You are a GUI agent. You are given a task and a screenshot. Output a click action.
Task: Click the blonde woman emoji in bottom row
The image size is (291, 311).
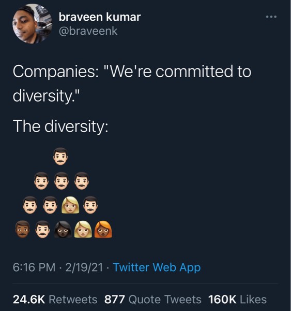click(x=83, y=229)
